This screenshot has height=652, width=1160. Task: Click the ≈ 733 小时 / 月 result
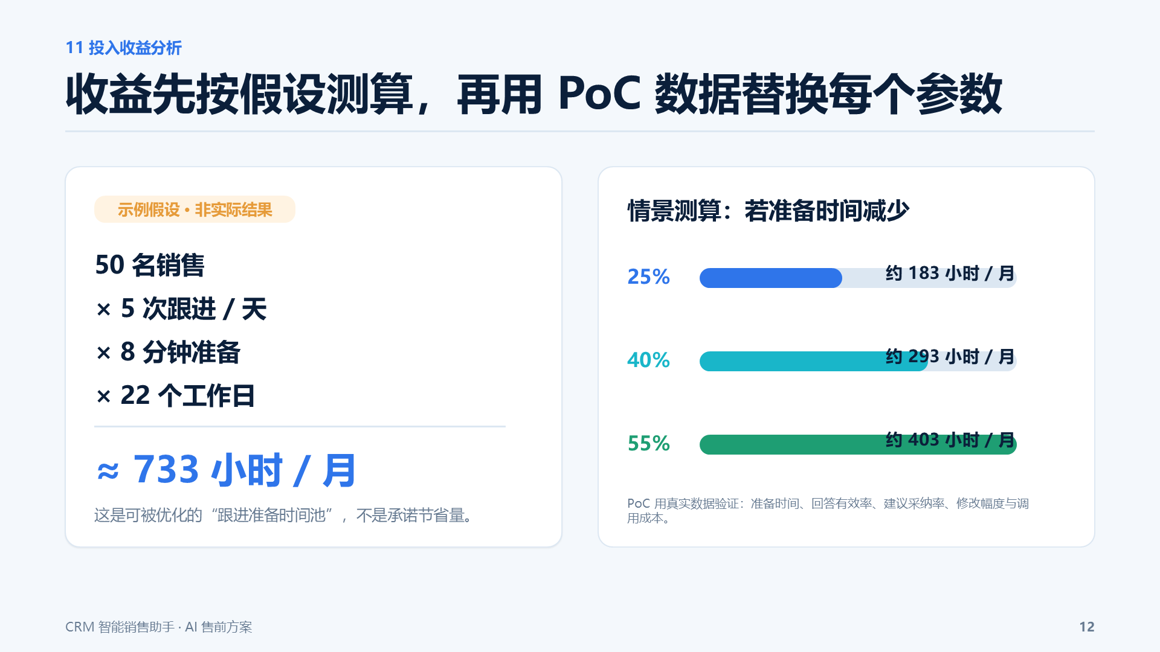click(x=226, y=470)
